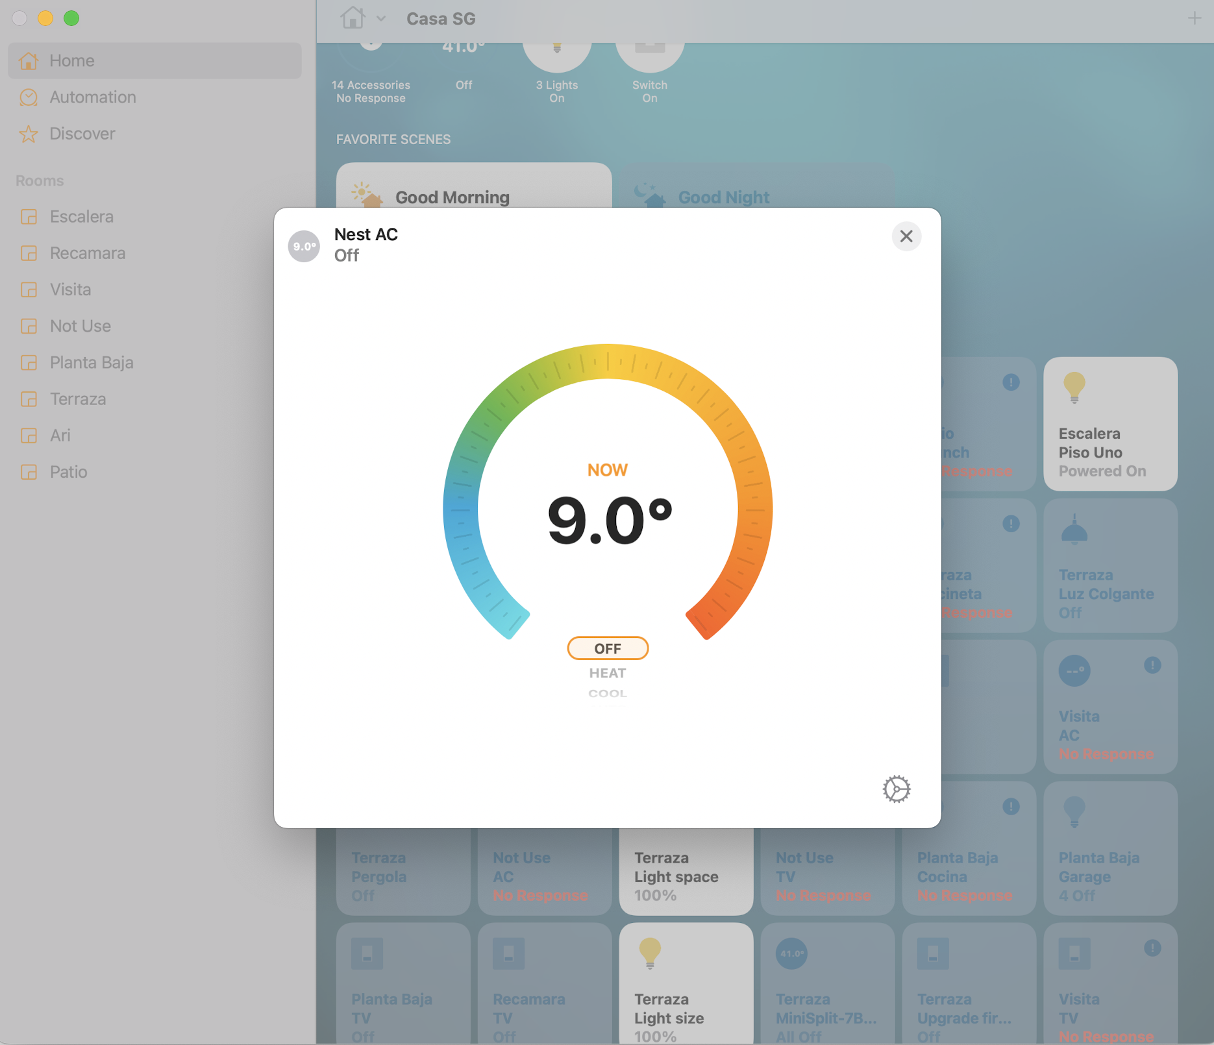Click the Visita TV warning alert icon
The image size is (1214, 1045).
(1152, 948)
